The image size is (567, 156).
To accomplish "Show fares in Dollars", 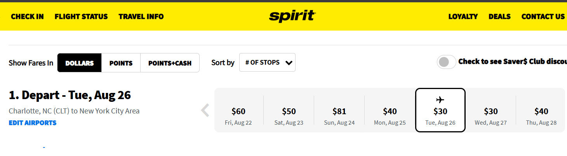I will tap(80, 63).
